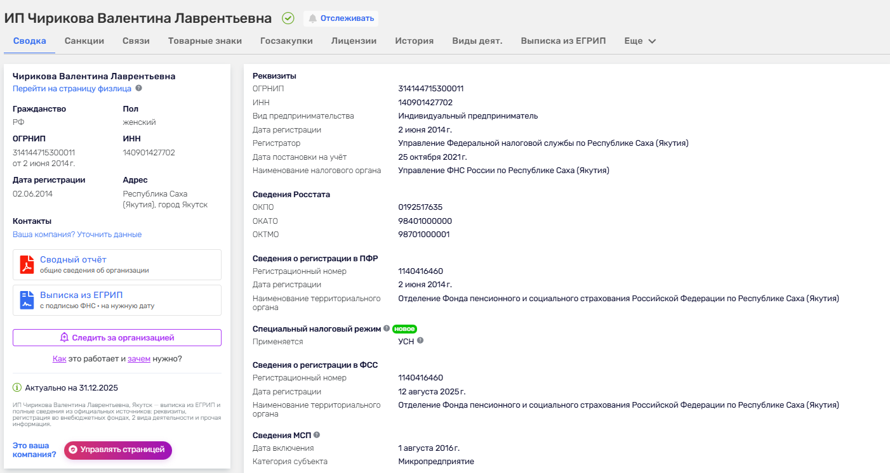Click the blue document icon for Выписка из ЕГРИП
890x473 pixels.
click(x=27, y=300)
